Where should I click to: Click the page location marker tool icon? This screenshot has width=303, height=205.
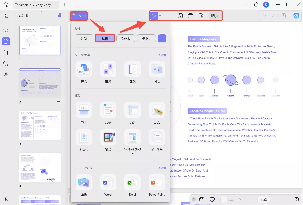(201, 16)
